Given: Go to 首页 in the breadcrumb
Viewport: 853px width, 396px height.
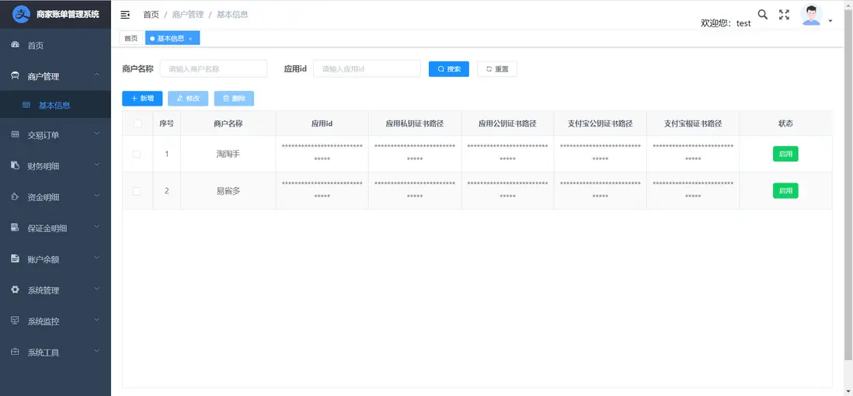Looking at the screenshot, I should tap(151, 15).
